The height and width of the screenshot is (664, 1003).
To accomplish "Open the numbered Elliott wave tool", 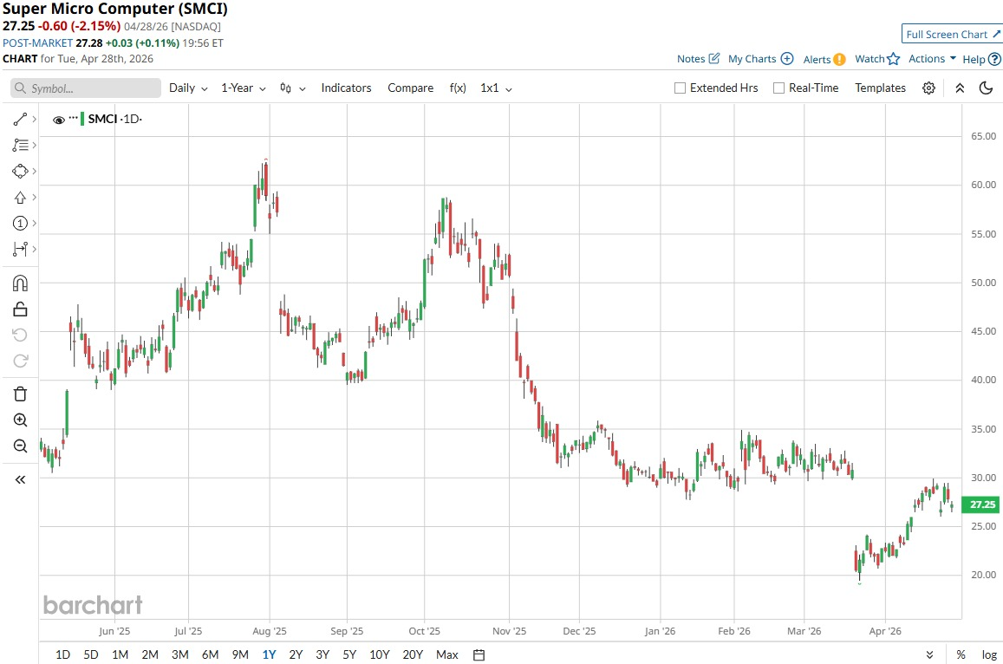I will point(20,223).
